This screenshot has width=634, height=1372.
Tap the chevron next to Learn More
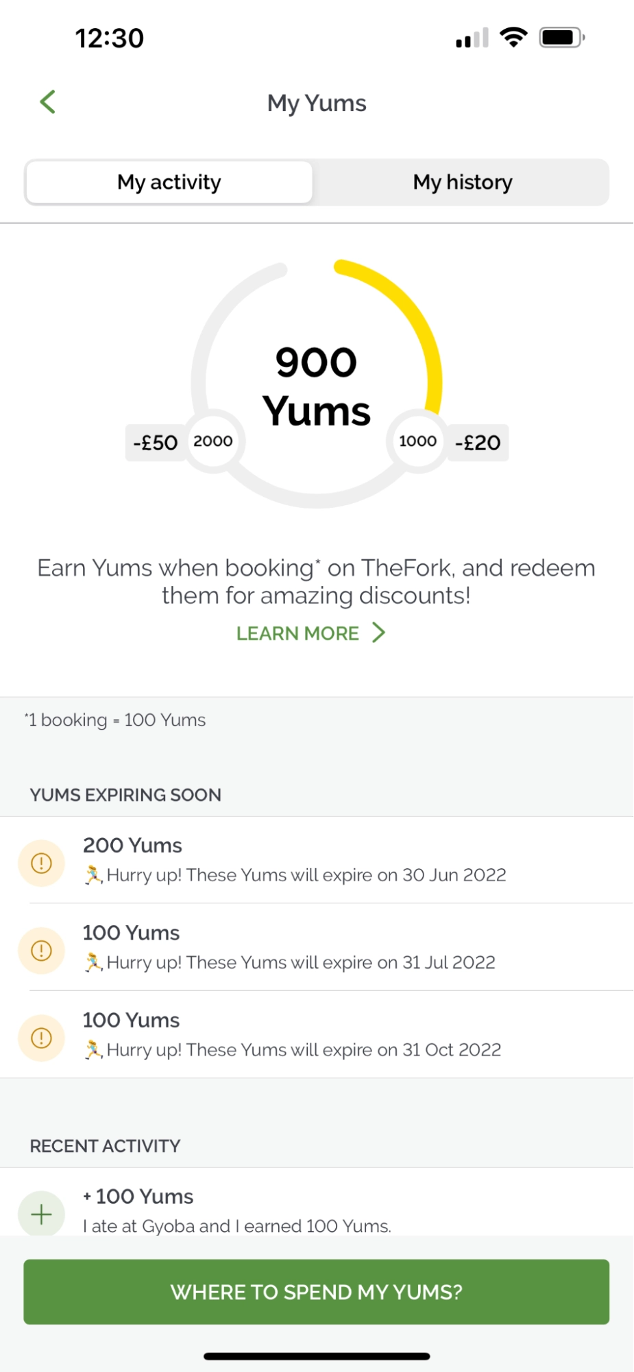point(379,632)
